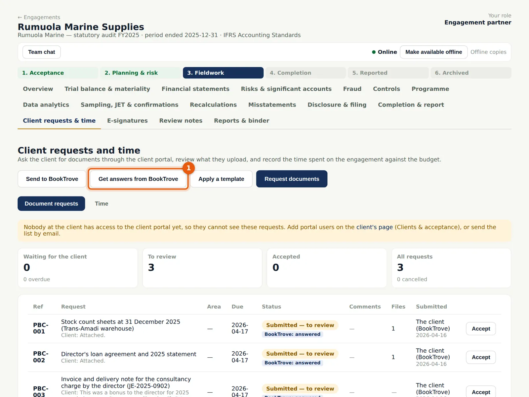Screen dimensions: 529x397
Task: Go back via the Engagements link
Action: coord(39,17)
